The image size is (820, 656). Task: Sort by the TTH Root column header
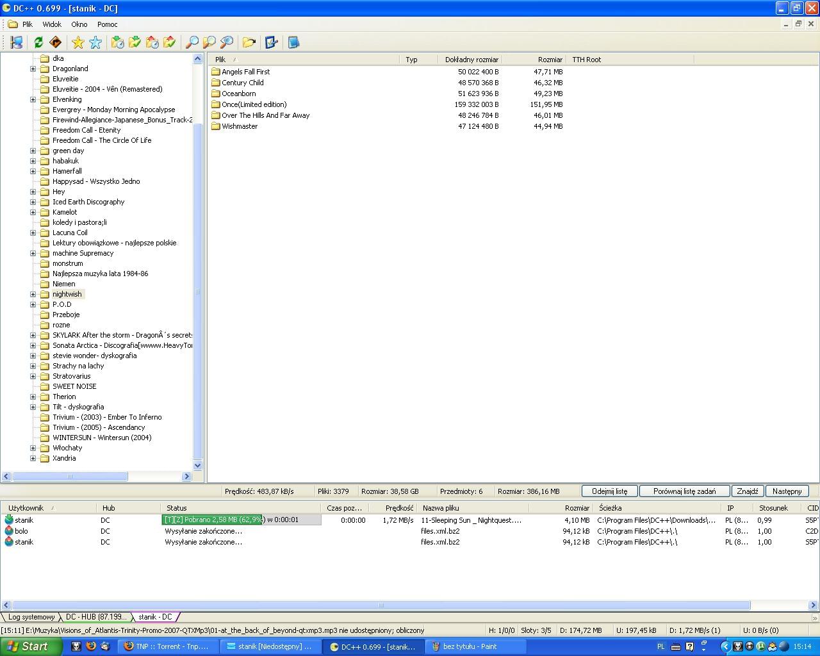[631, 60]
